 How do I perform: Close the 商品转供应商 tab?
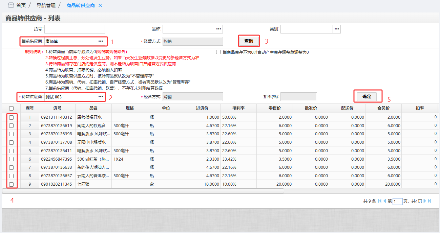pyautogui.click(x=100, y=6)
